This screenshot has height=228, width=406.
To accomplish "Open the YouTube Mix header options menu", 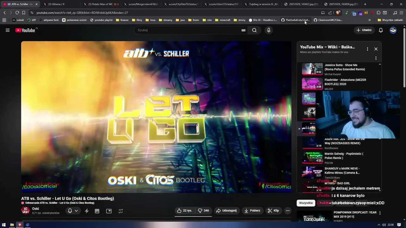I will (x=367, y=49).
